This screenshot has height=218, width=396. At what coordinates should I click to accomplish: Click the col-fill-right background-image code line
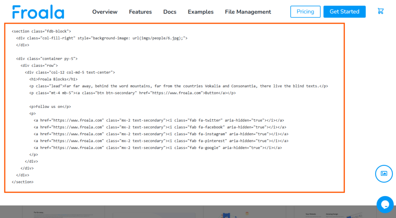(x=102, y=38)
